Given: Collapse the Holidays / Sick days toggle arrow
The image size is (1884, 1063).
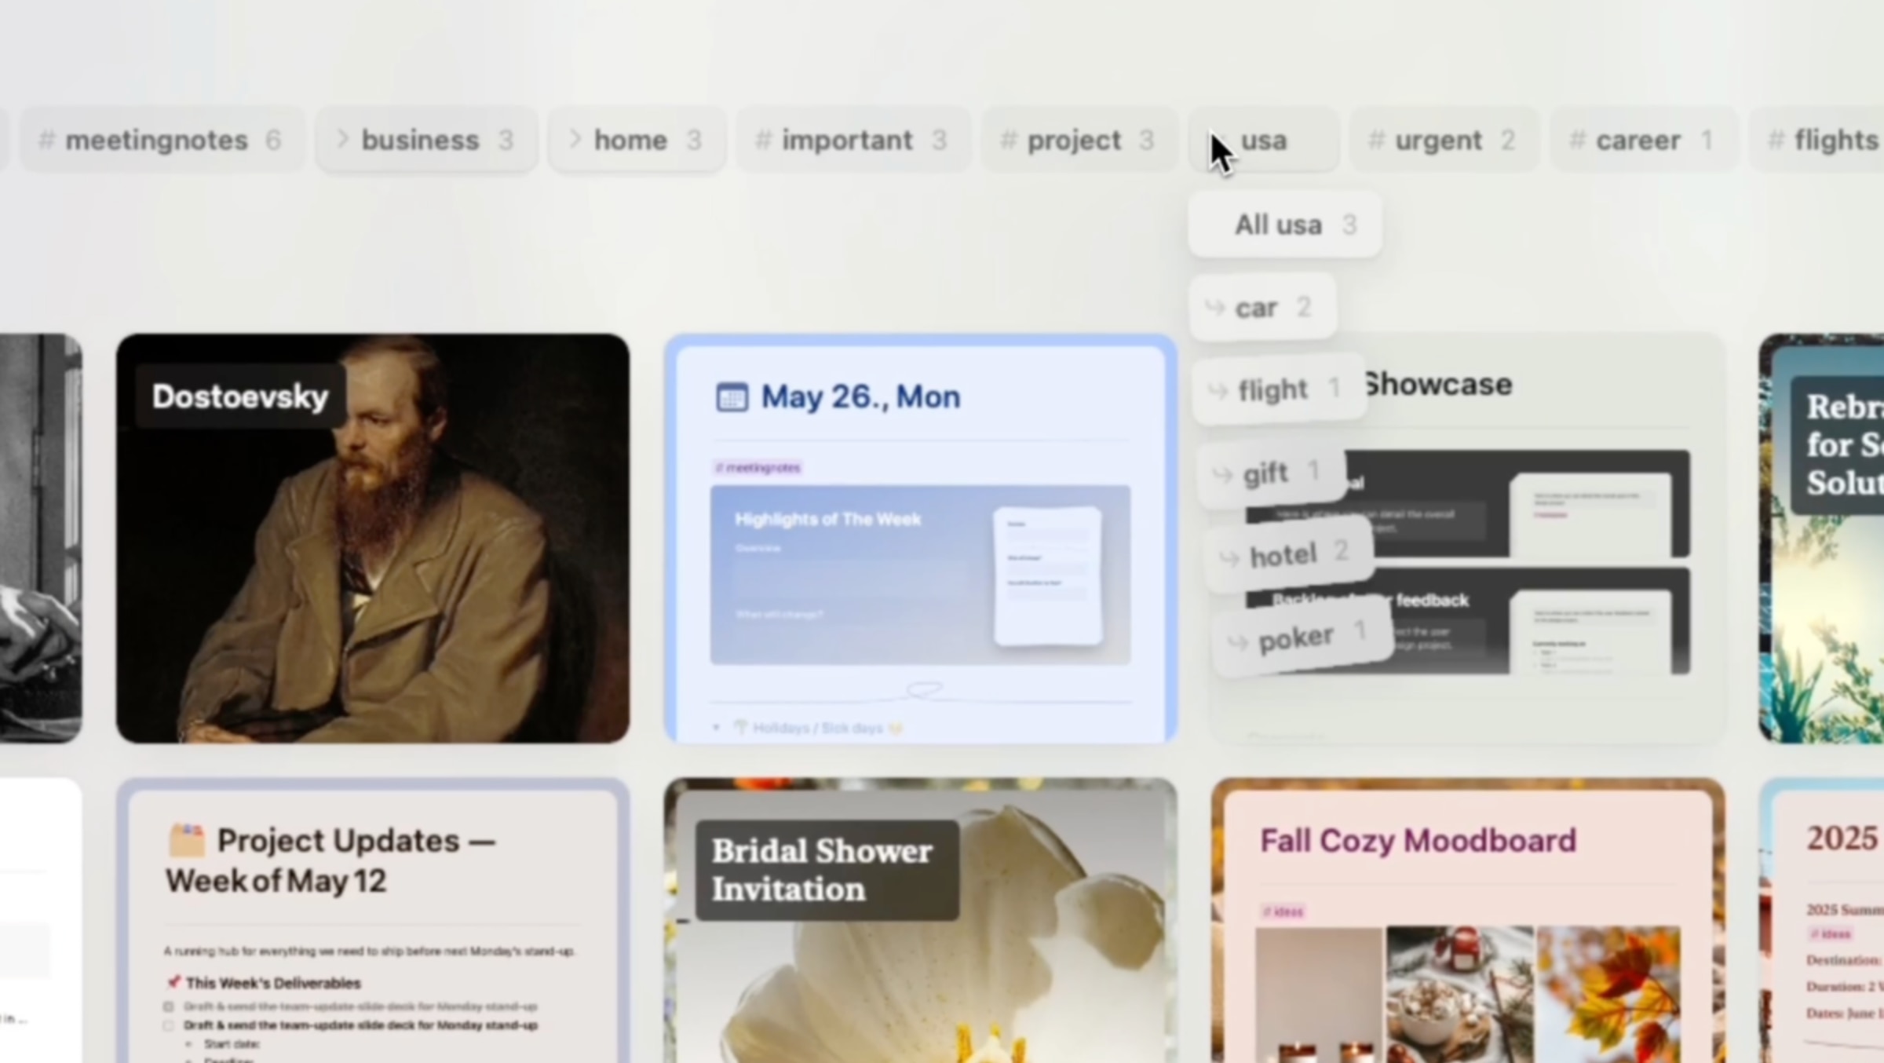Looking at the screenshot, I should tap(716, 728).
